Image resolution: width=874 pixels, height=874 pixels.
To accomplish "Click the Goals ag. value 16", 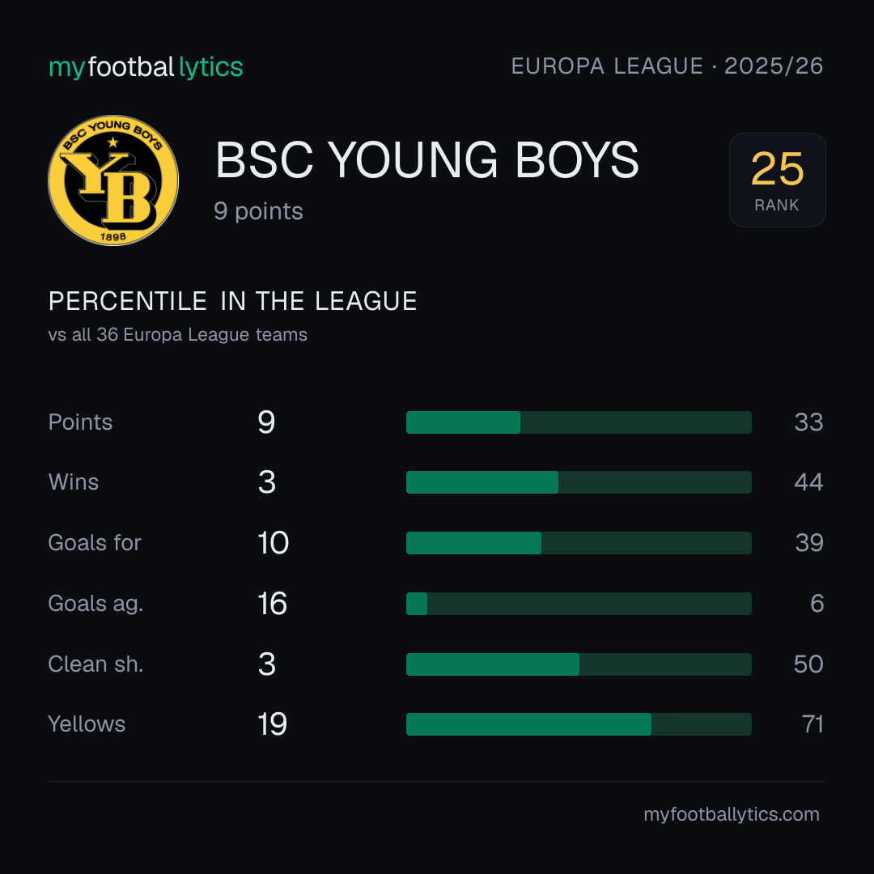I will (273, 604).
